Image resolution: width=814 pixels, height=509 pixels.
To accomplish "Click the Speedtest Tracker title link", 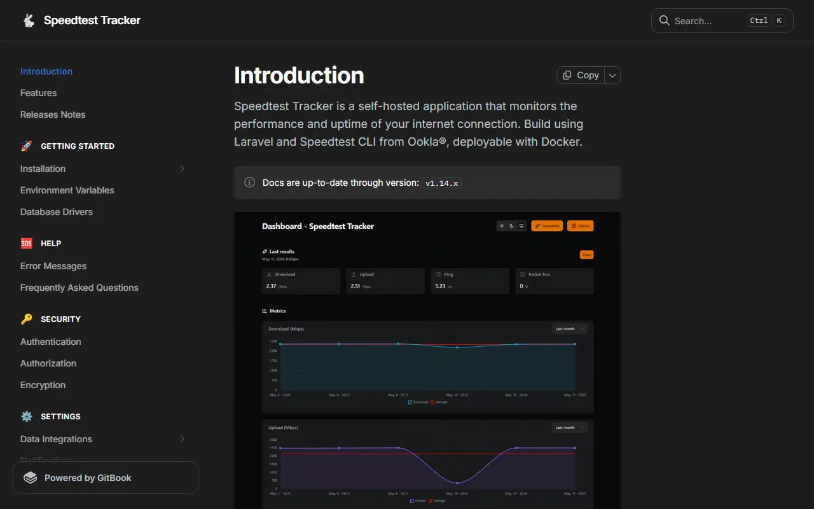I will pos(92,20).
